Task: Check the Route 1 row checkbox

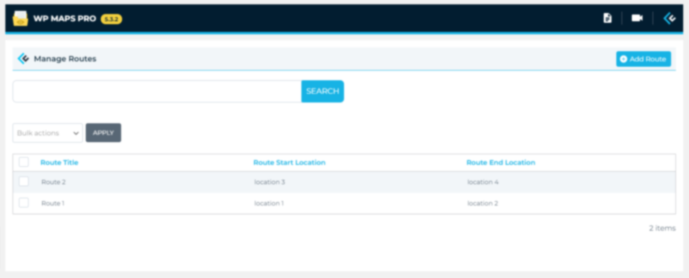Action: point(24,203)
